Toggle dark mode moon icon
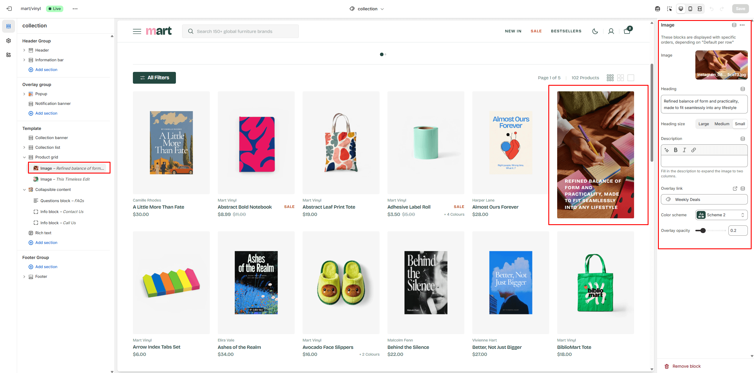 (595, 31)
